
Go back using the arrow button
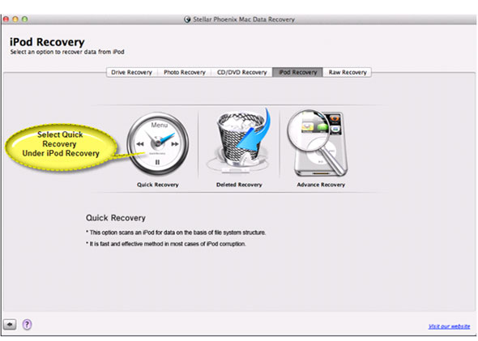10,324
